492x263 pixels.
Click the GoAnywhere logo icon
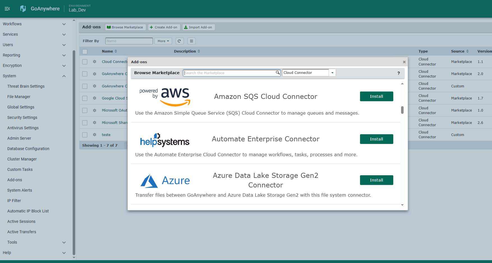pyautogui.click(x=23, y=9)
